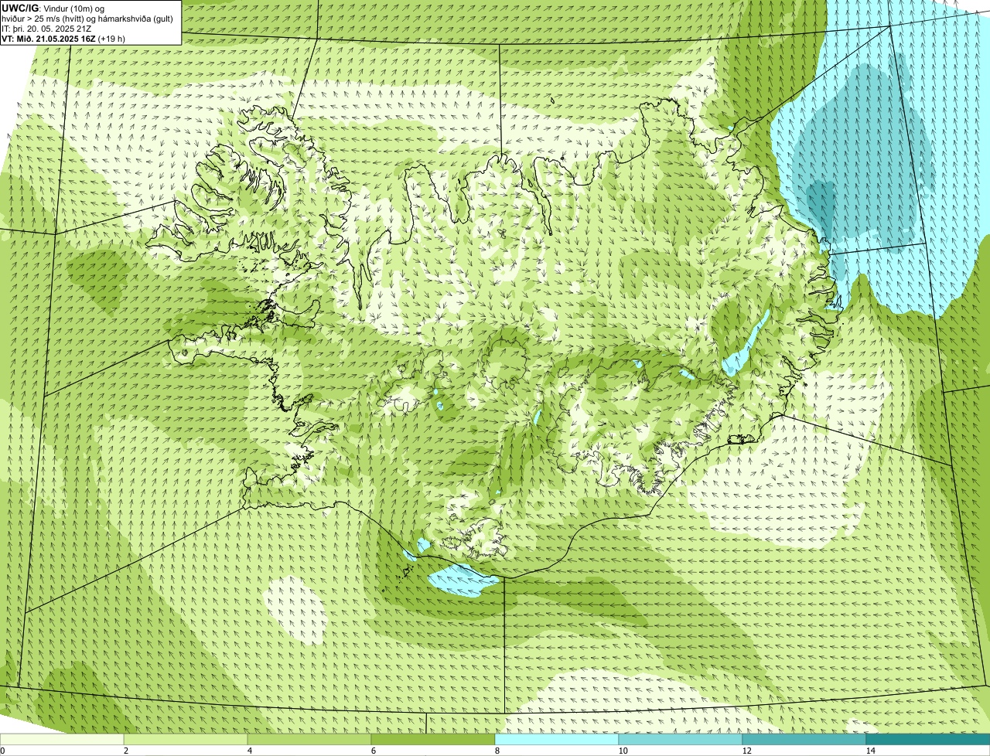The width and height of the screenshot is (990, 756).
Task: Click the 8–10 m/s light cyan legend swatch
Action: tap(557, 739)
